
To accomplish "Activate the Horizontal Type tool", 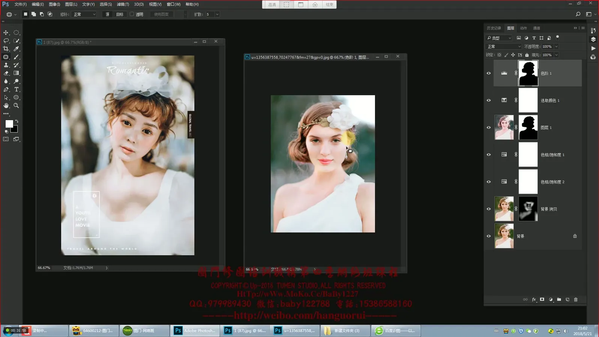I will pyautogui.click(x=16, y=89).
